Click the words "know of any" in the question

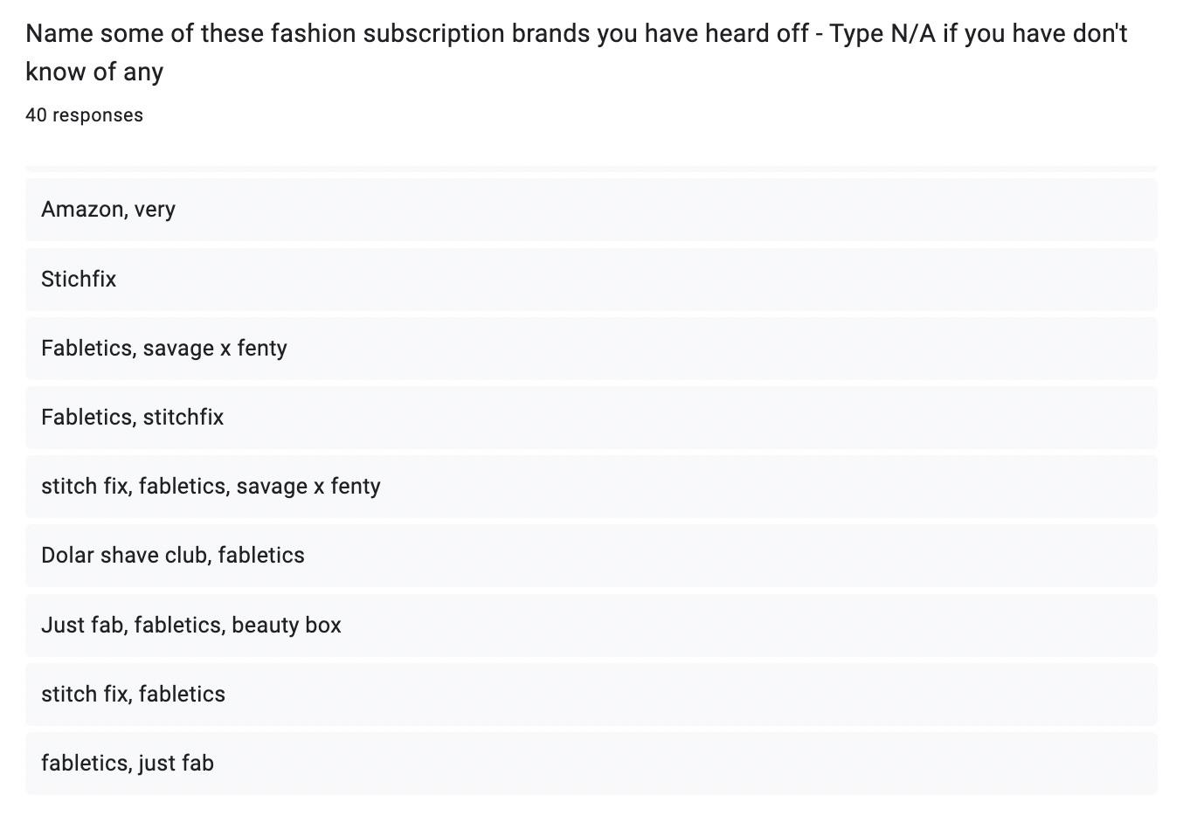pyautogui.click(x=94, y=72)
